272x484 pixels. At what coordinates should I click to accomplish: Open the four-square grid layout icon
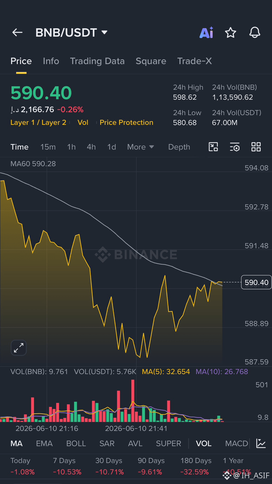click(x=256, y=147)
